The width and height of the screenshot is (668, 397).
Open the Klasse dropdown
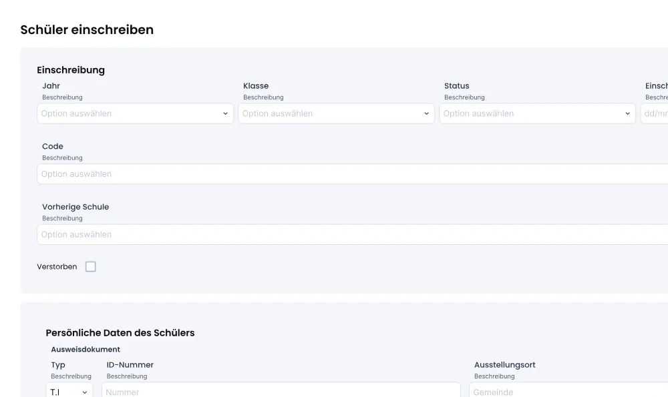coord(336,113)
